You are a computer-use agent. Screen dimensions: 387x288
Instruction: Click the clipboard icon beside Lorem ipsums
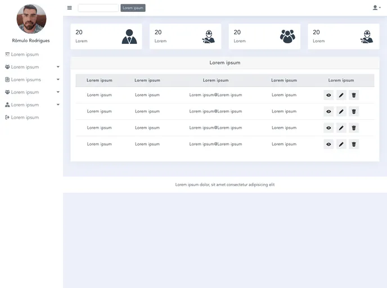point(7,79)
